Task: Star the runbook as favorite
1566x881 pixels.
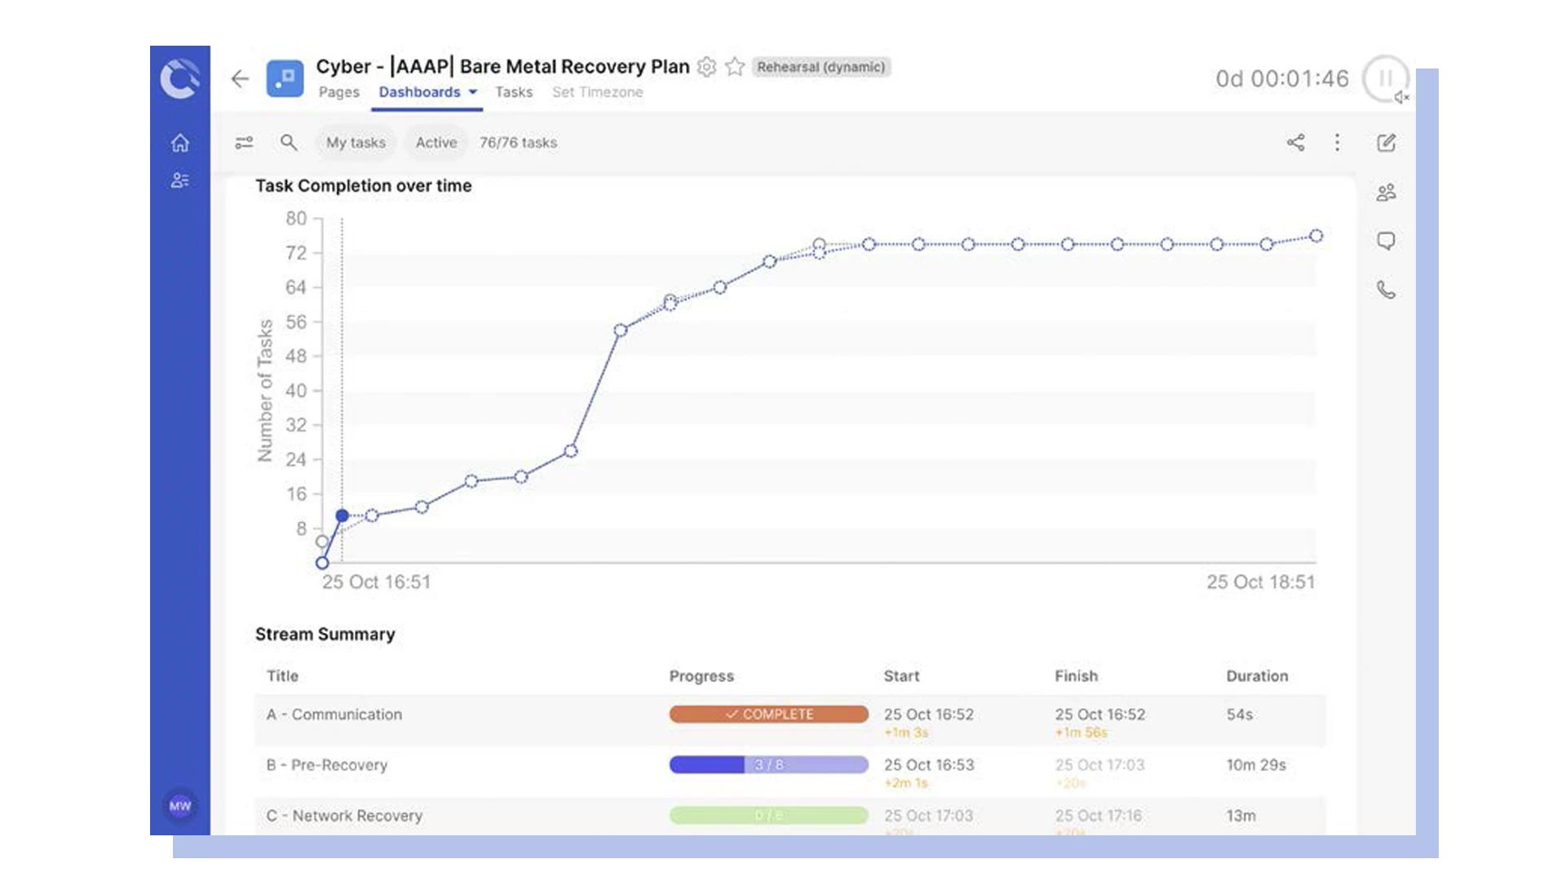Action: pyautogui.click(x=735, y=67)
